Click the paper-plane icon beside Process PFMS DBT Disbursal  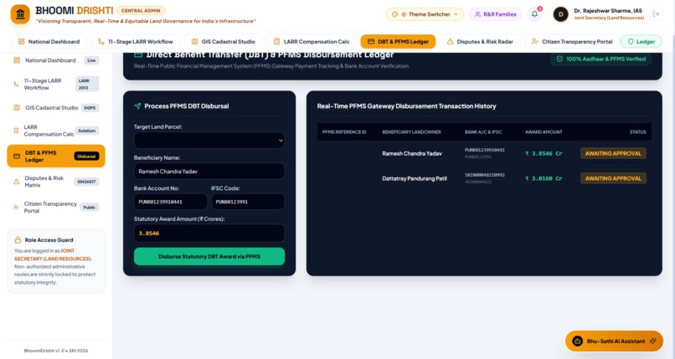coord(137,105)
